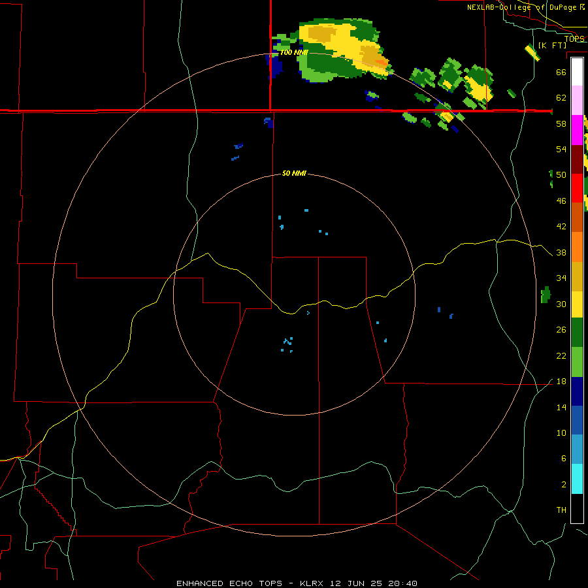Select the "6" legend value
588x588 pixels.
point(563,459)
